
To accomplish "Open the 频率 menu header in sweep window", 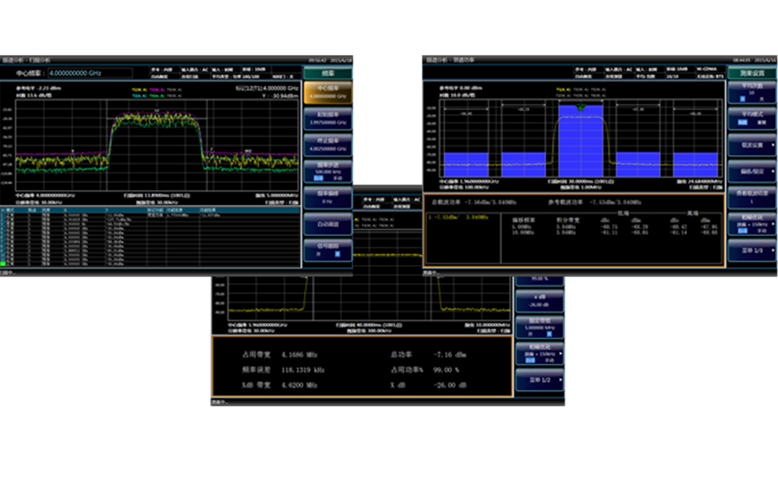I will click(328, 73).
